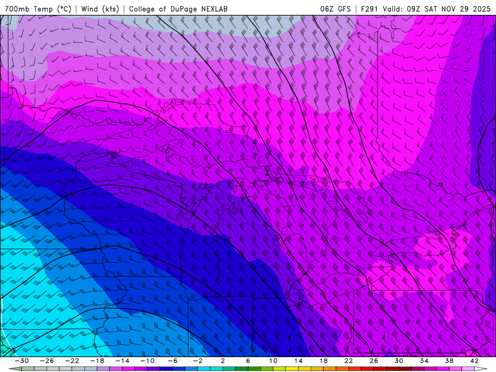
Task: Click the color bar's right arrow end cap
Action: coord(481,368)
